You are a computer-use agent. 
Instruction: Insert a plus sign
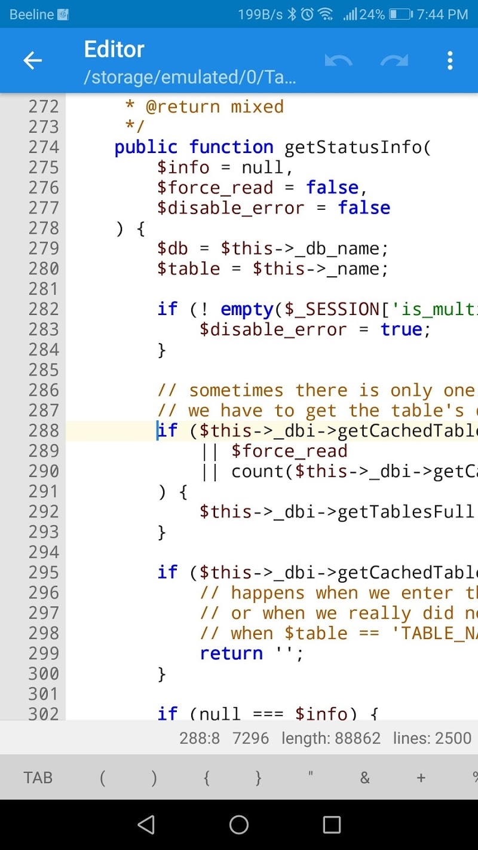[x=420, y=777]
